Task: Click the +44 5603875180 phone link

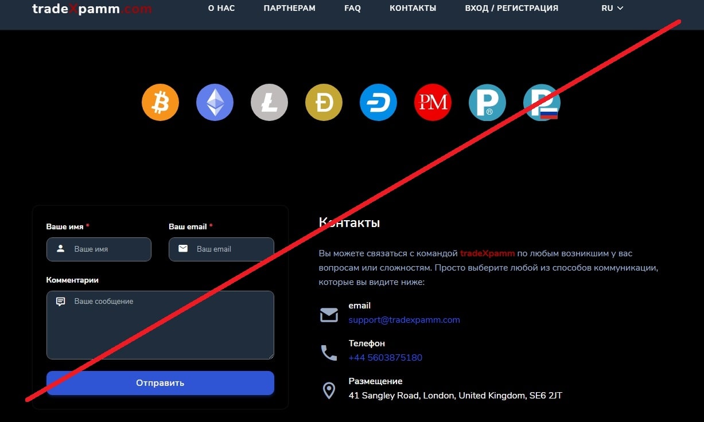Action: point(385,358)
